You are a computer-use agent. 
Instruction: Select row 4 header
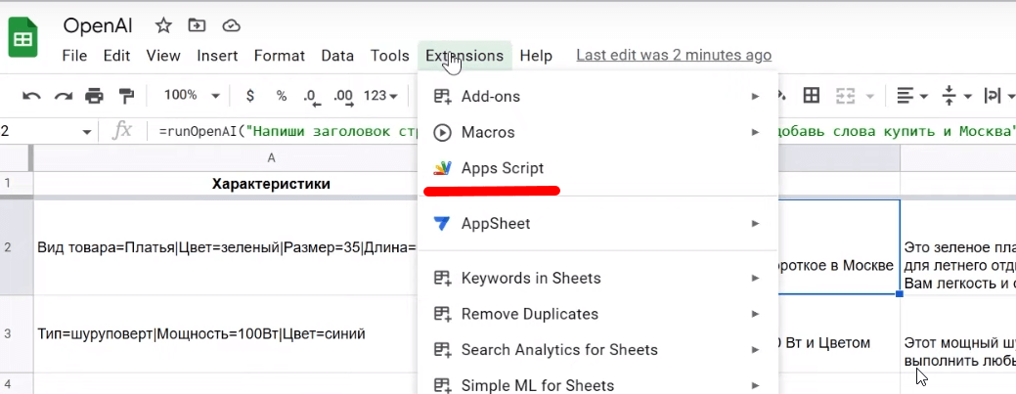(16, 383)
